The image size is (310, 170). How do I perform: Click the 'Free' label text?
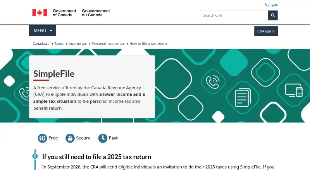53,138
